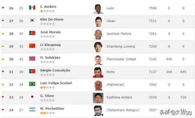Click G. Oiwa's photo thumbnail

point(98,98)
